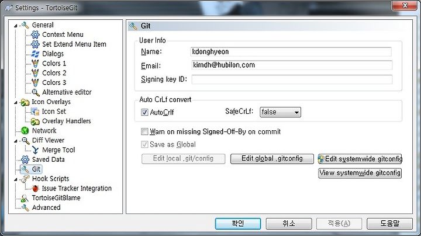
Task: Click the Saved Data gear icon
Action: 25,159
